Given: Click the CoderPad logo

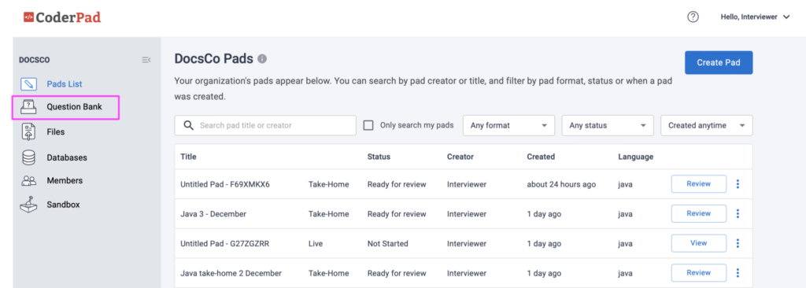Looking at the screenshot, I should pyautogui.click(x=62, y=17).
